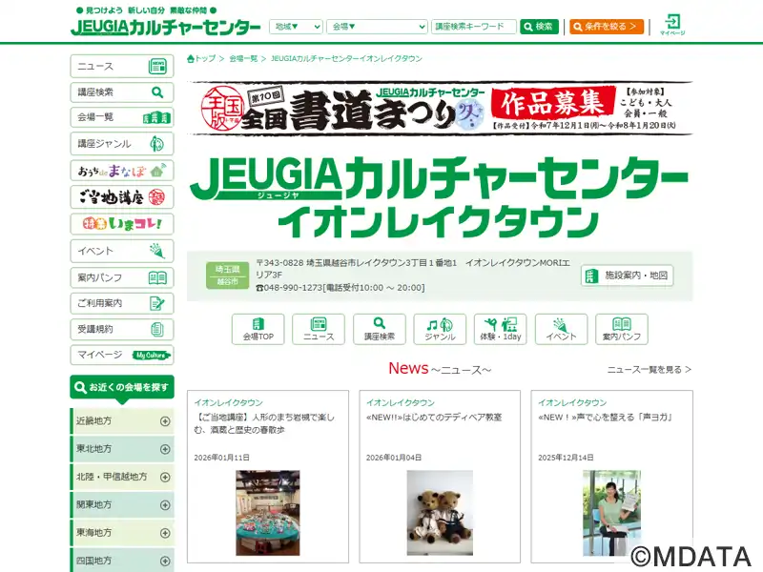The image size is (763, 572).
Task: Open ニュース in the sidebar menu
Action: [x=122, y=66]
